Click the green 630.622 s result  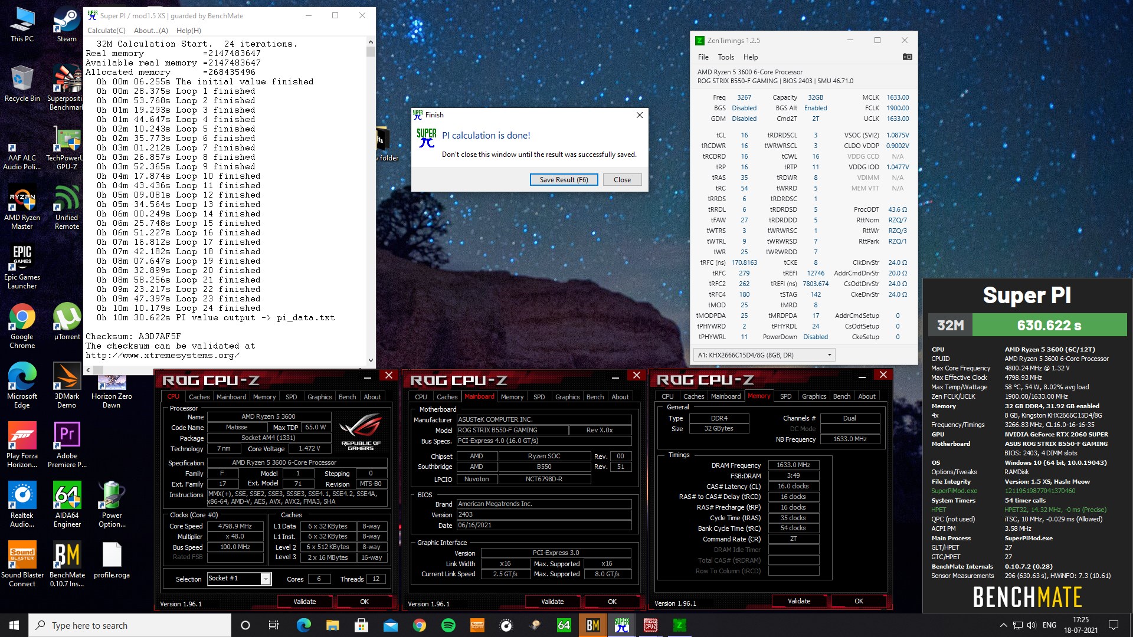click(1049, 325)
